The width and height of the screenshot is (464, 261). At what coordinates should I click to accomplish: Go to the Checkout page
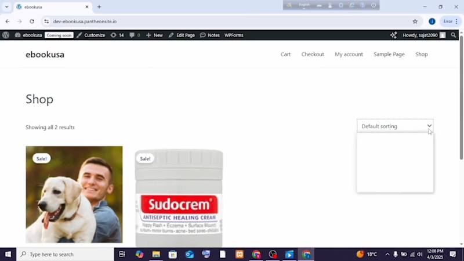tap(313, 54)
